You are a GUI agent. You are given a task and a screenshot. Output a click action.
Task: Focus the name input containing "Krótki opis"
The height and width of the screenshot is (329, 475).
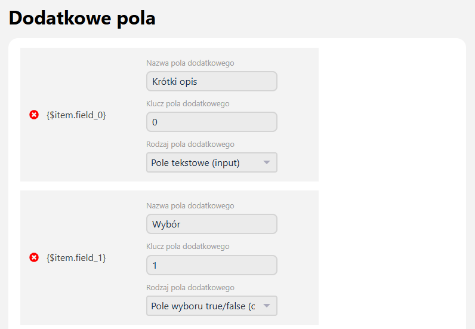[211, 81]
